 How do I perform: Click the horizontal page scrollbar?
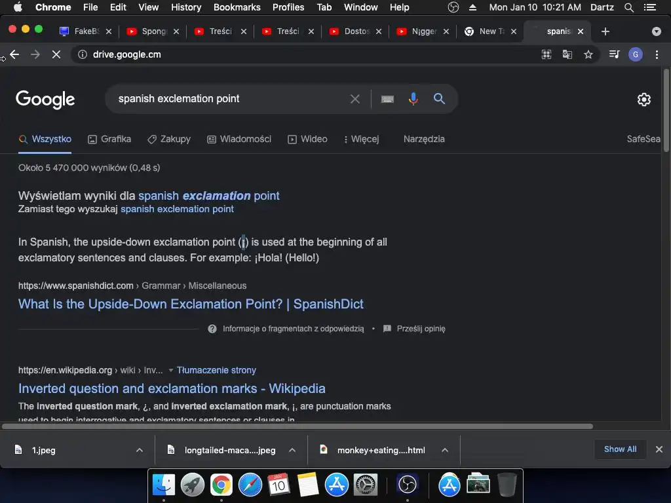click(297, 426)
